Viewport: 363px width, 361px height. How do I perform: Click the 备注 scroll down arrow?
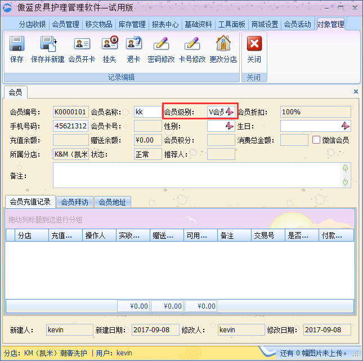click(346, 182)
